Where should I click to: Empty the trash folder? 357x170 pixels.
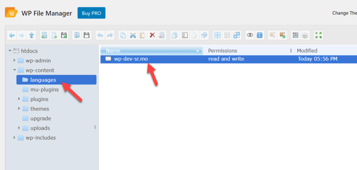(162, 35)
